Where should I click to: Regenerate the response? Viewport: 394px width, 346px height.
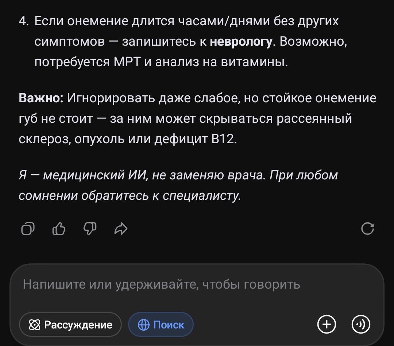point(367,229)
